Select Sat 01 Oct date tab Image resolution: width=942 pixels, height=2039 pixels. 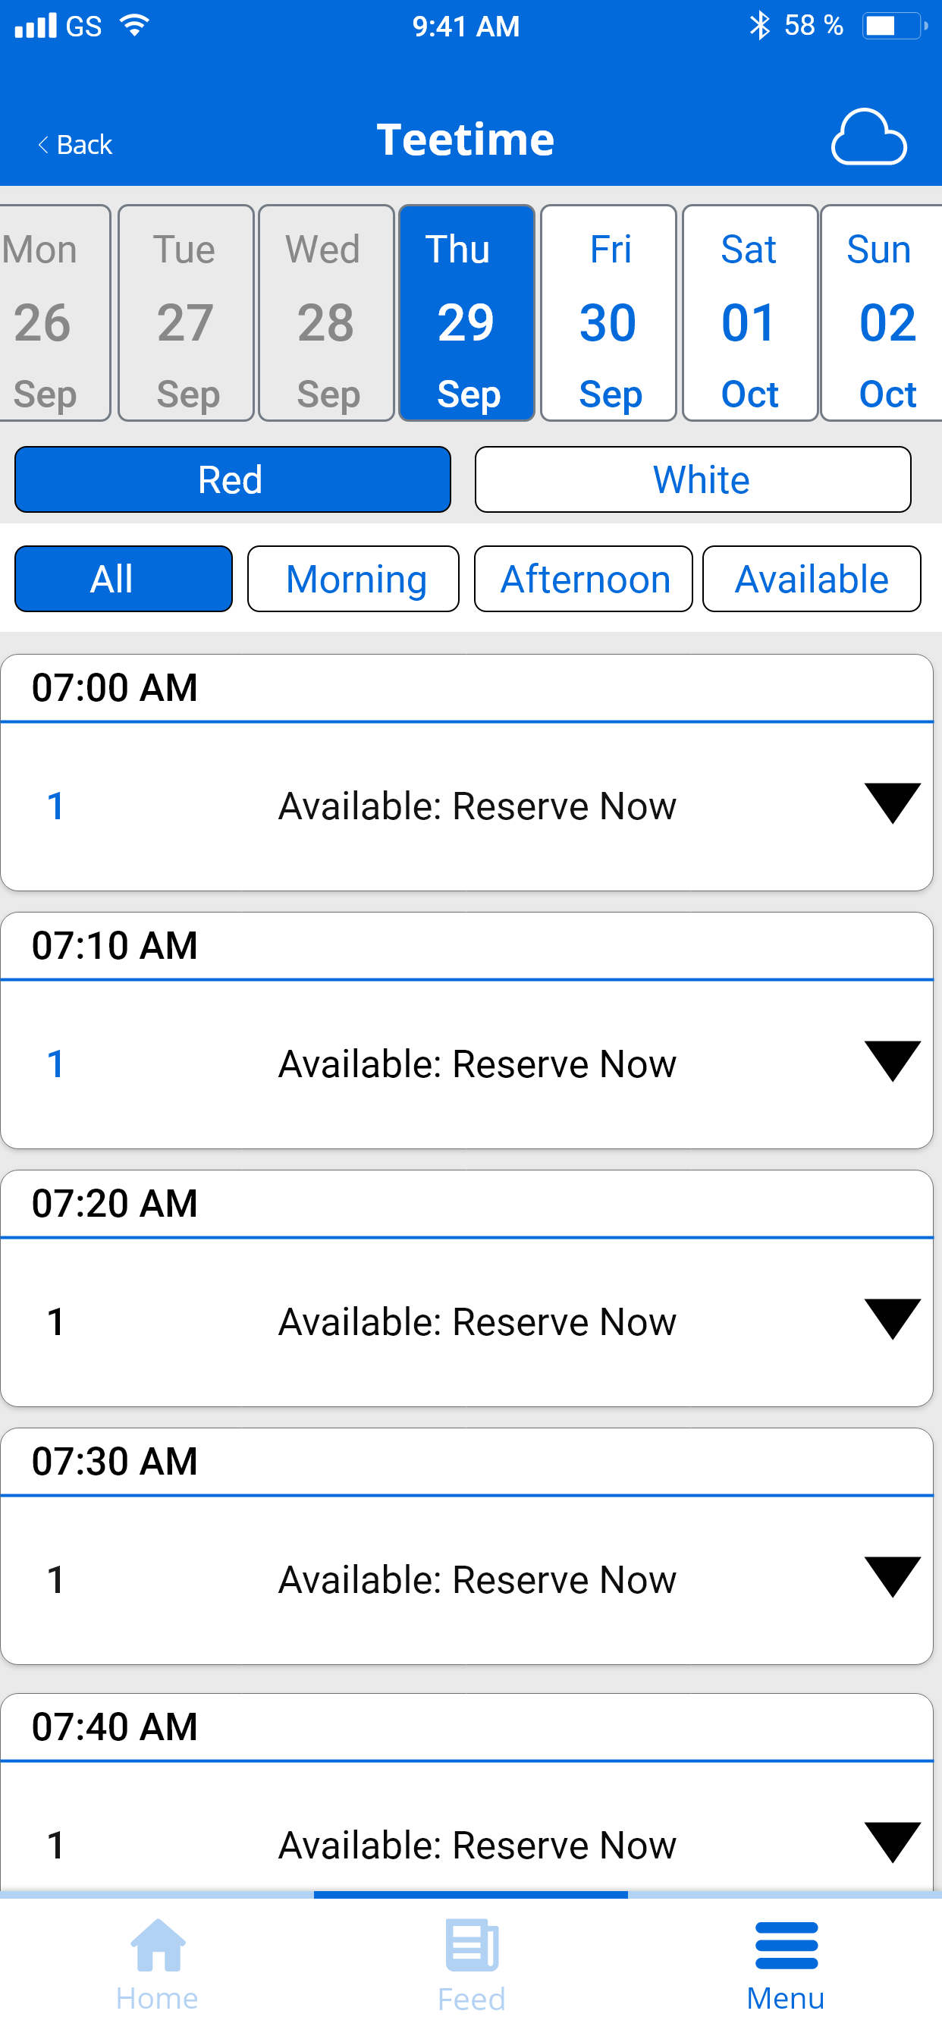(x=749, y=313)
